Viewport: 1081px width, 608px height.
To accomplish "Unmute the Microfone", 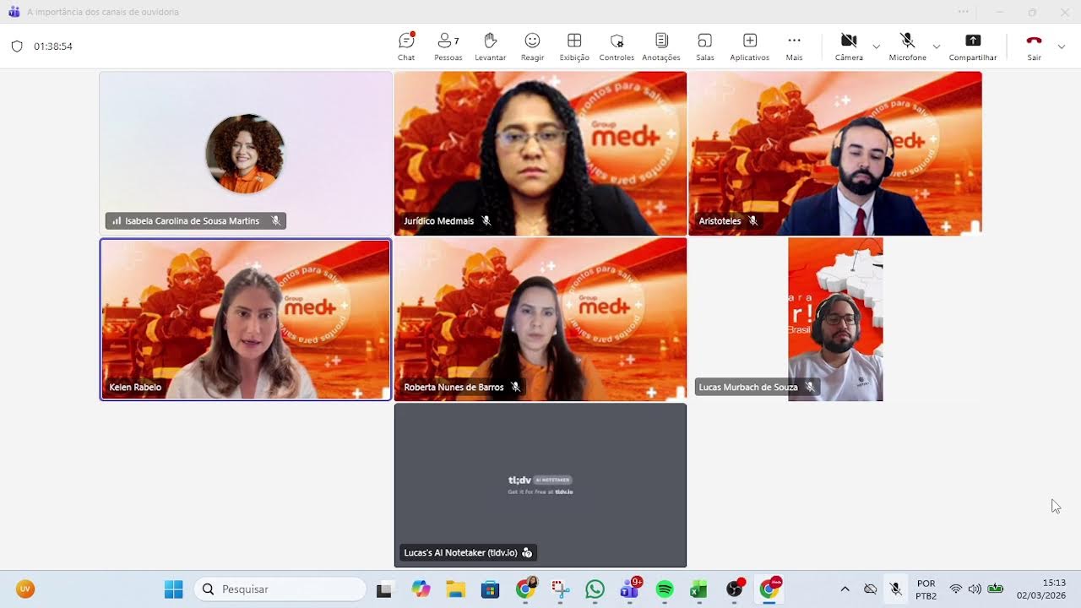I will 907,46.
